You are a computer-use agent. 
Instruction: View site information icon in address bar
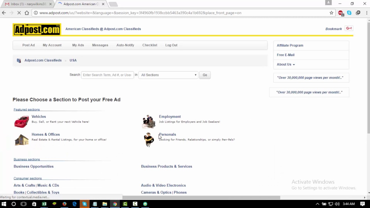tap(36, 13)
